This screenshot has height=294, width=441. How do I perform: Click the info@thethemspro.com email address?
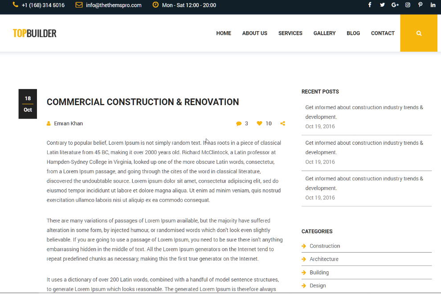tap(114, 5)
